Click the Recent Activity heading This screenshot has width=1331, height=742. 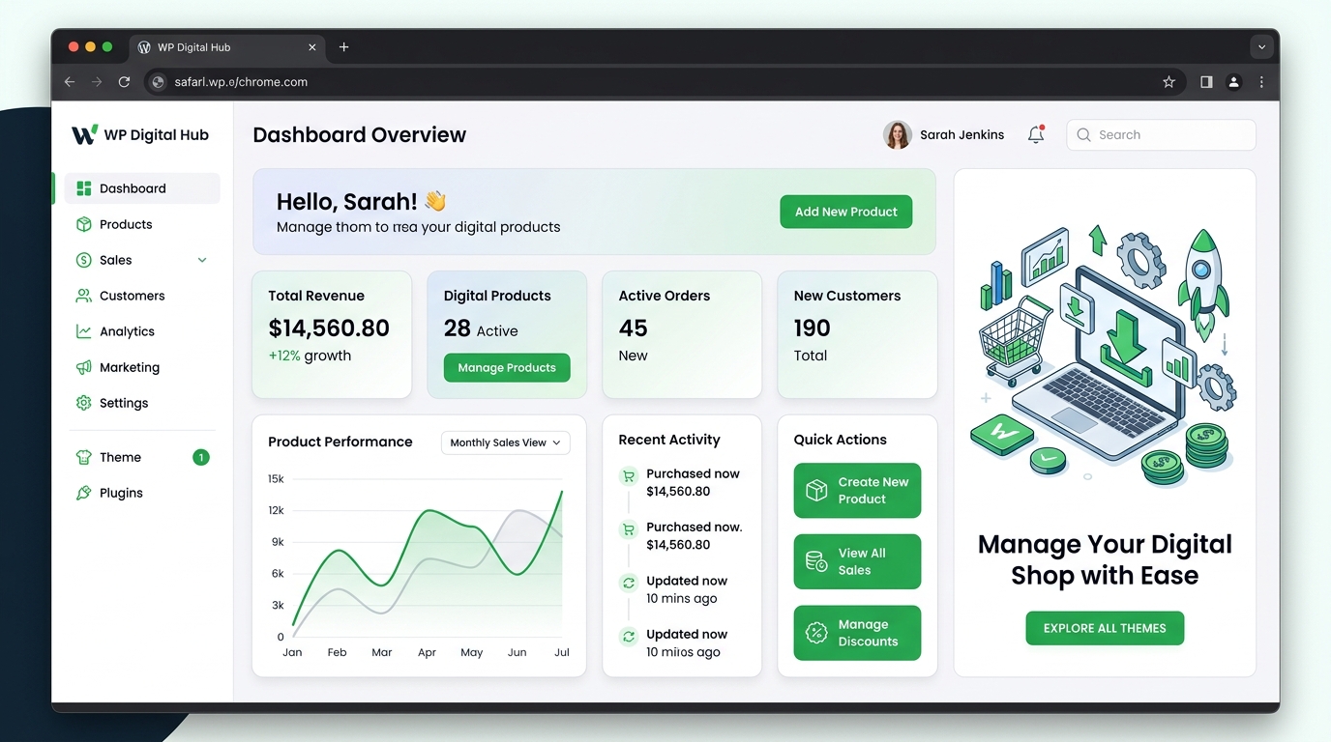point(669,440)
